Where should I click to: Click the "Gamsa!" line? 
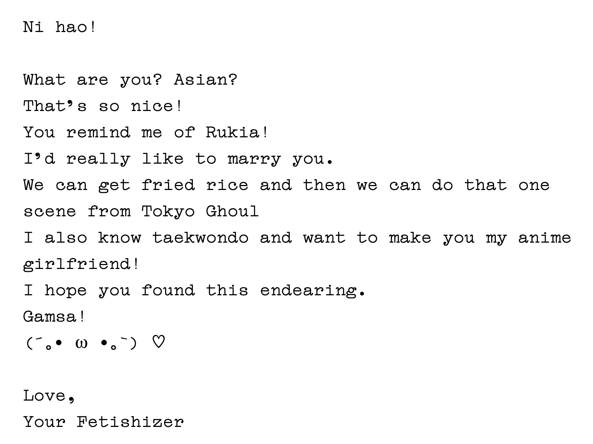coord(54,317)
